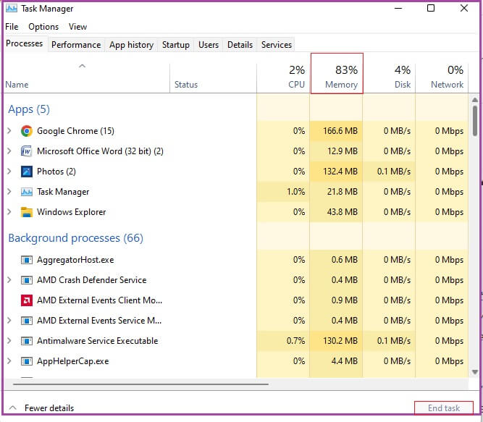483x422 pixels.
Task: Sort processes by Disk column
Action: (x=389, y=78)
